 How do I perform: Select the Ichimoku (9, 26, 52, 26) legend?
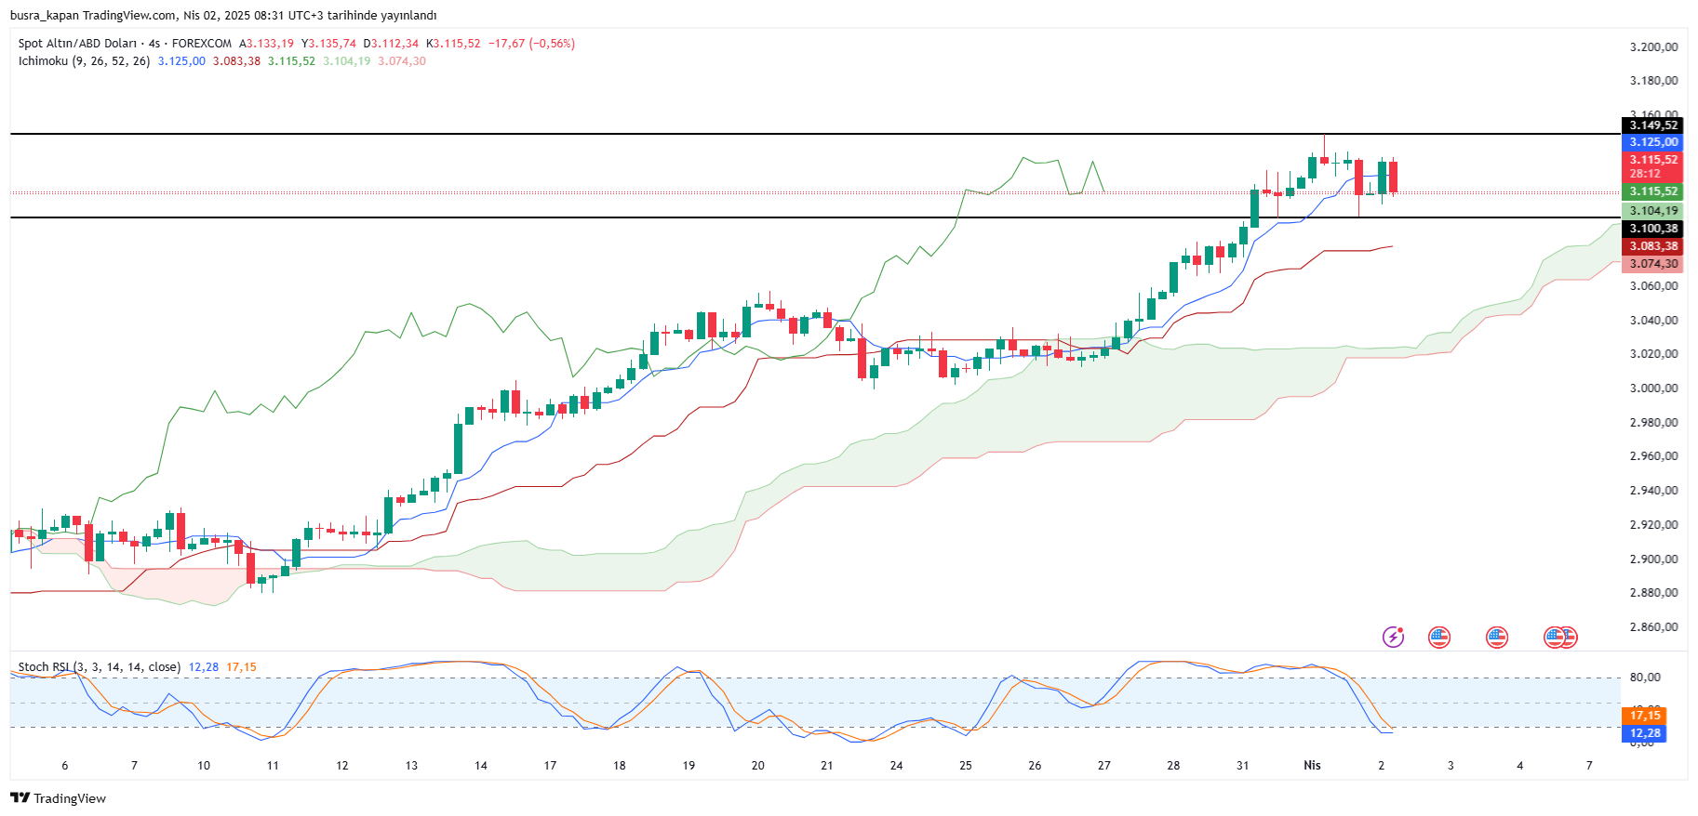[84, 61]
